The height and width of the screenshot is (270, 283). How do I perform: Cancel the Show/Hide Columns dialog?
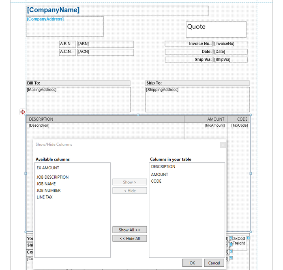point(214,263)
